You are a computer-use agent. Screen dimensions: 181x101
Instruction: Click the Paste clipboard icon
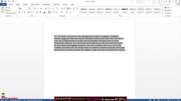pos(3,9)
